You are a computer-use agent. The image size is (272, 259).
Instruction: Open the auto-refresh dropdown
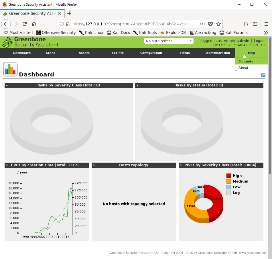tap(169, 41)
